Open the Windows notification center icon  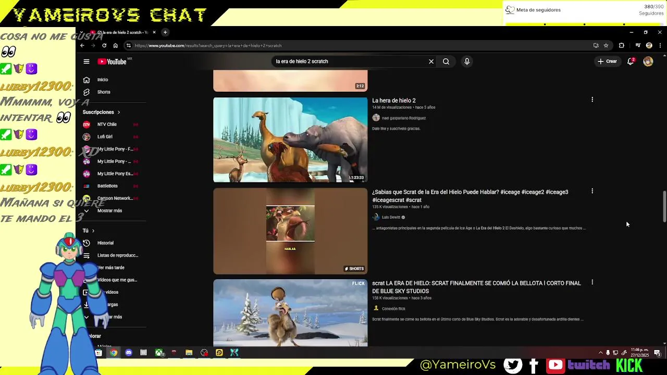point(658,353)
